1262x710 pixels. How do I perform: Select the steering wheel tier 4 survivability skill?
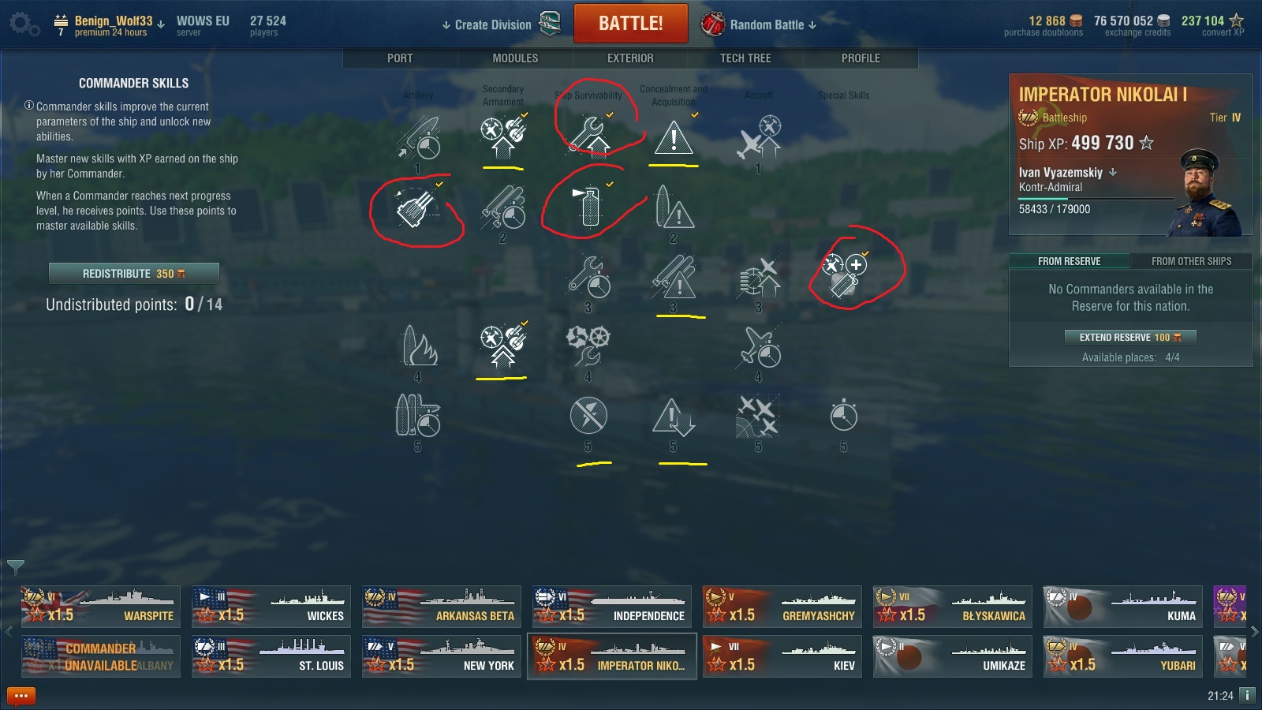[x=588, y=346]
